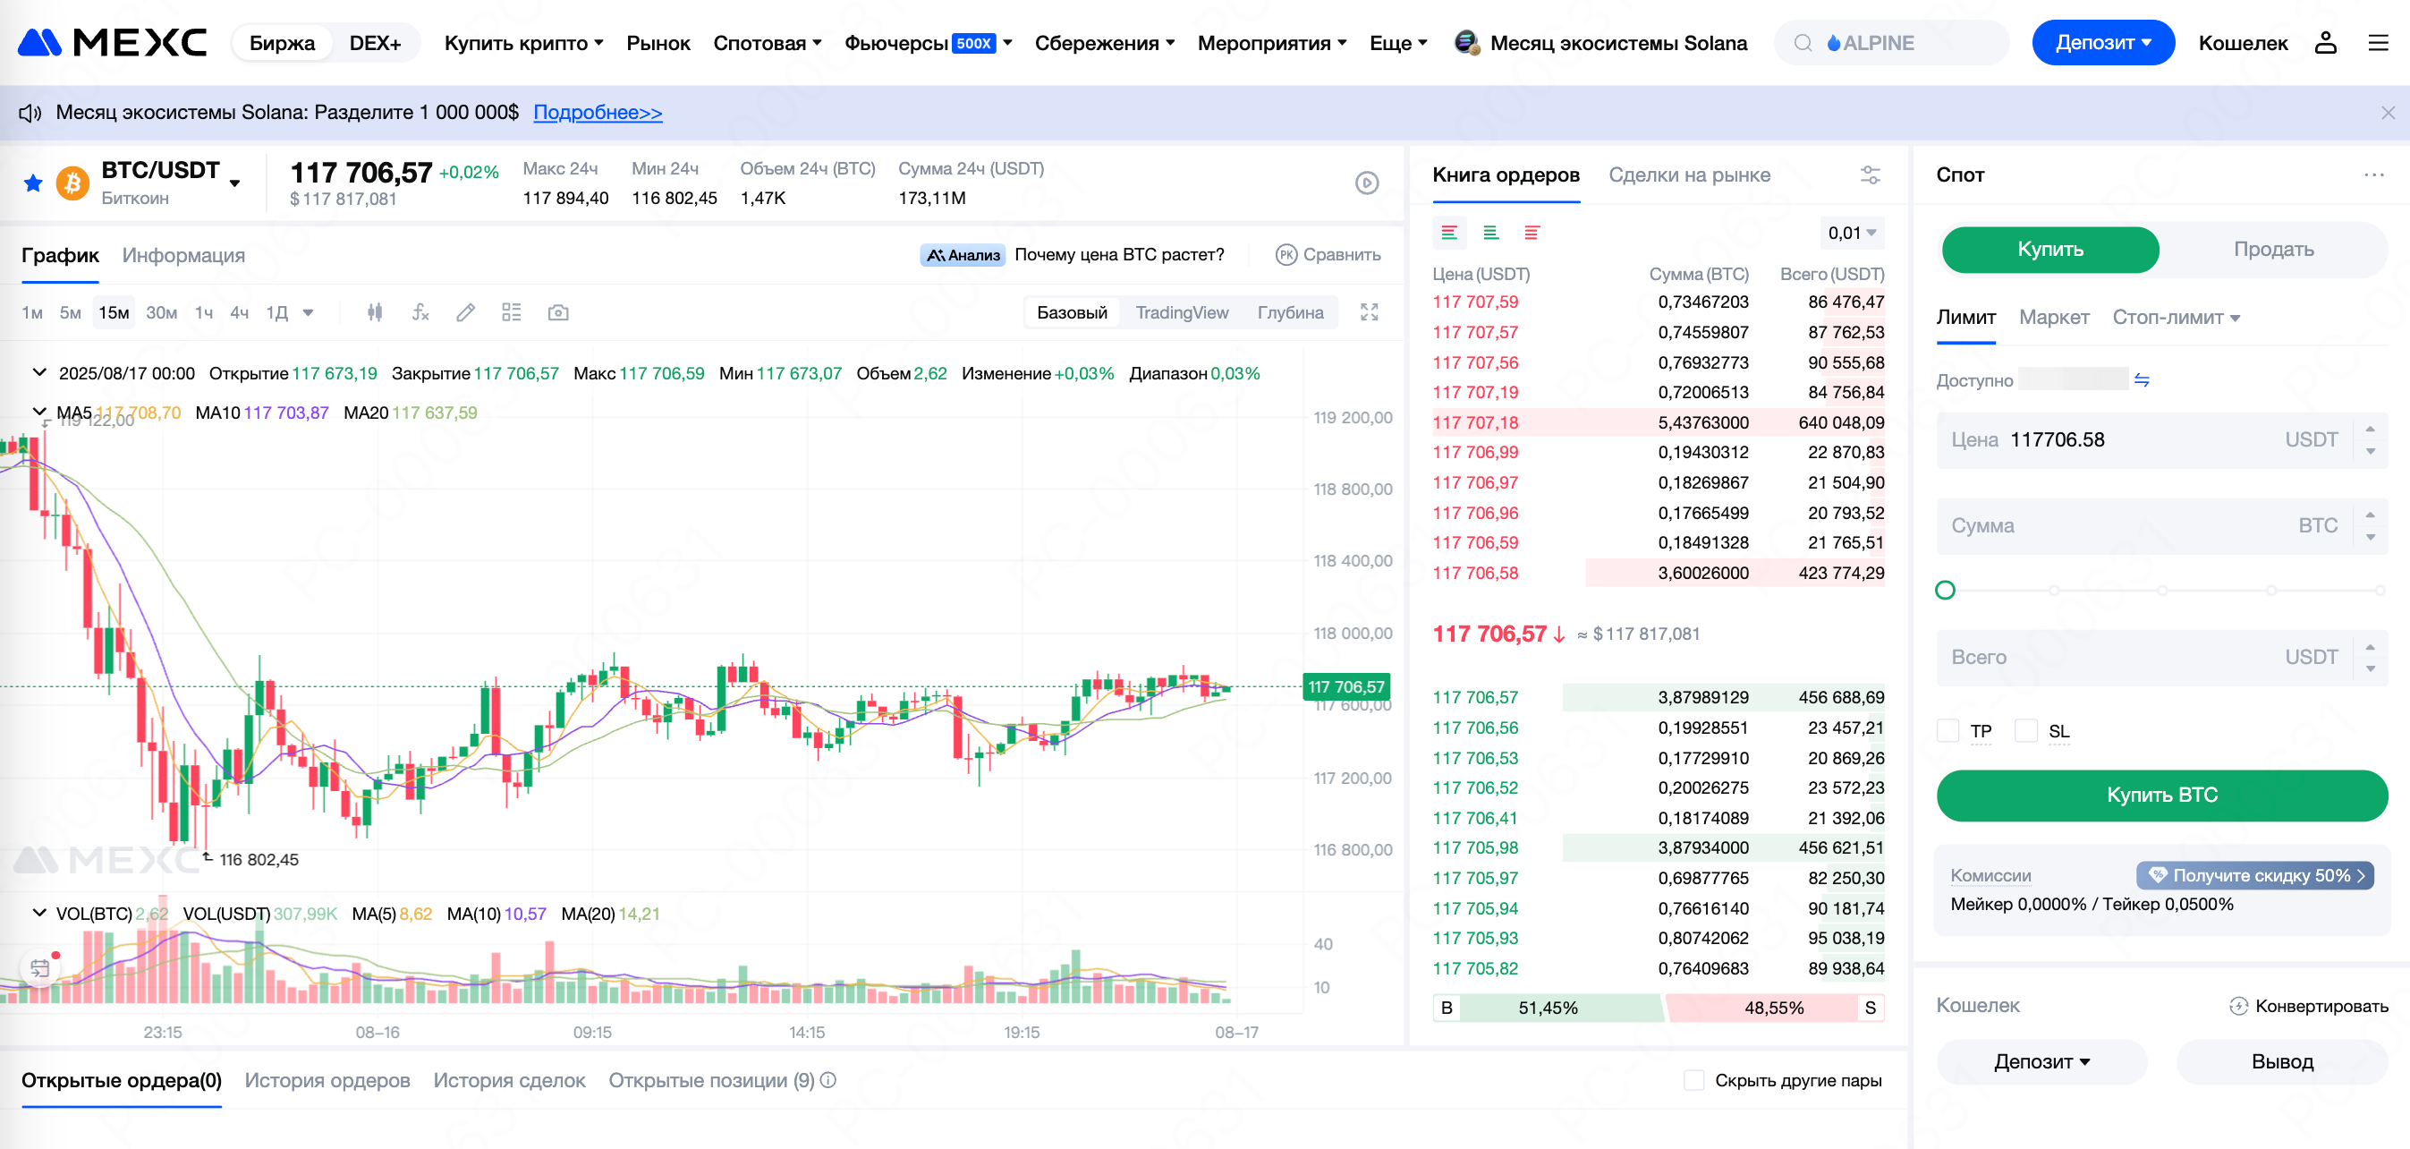Select the Market order tab
This screenshot has height=1149, width=2410.
click(2054, 317)
